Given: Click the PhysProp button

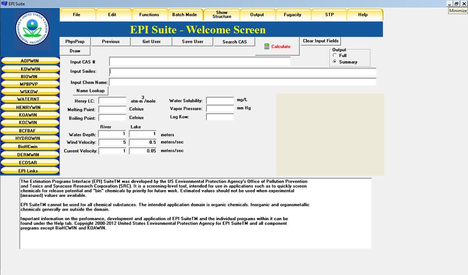Looking at the screenshot, I should click(75, 42).
